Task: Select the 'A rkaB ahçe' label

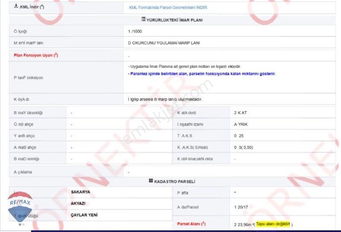Action: point(25,147)
